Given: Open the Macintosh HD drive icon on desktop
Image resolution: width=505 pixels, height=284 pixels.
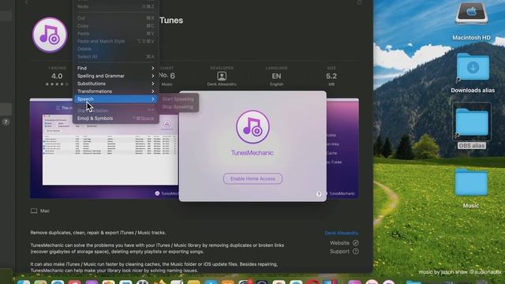Looking at the screenshot, I should 471,13.
